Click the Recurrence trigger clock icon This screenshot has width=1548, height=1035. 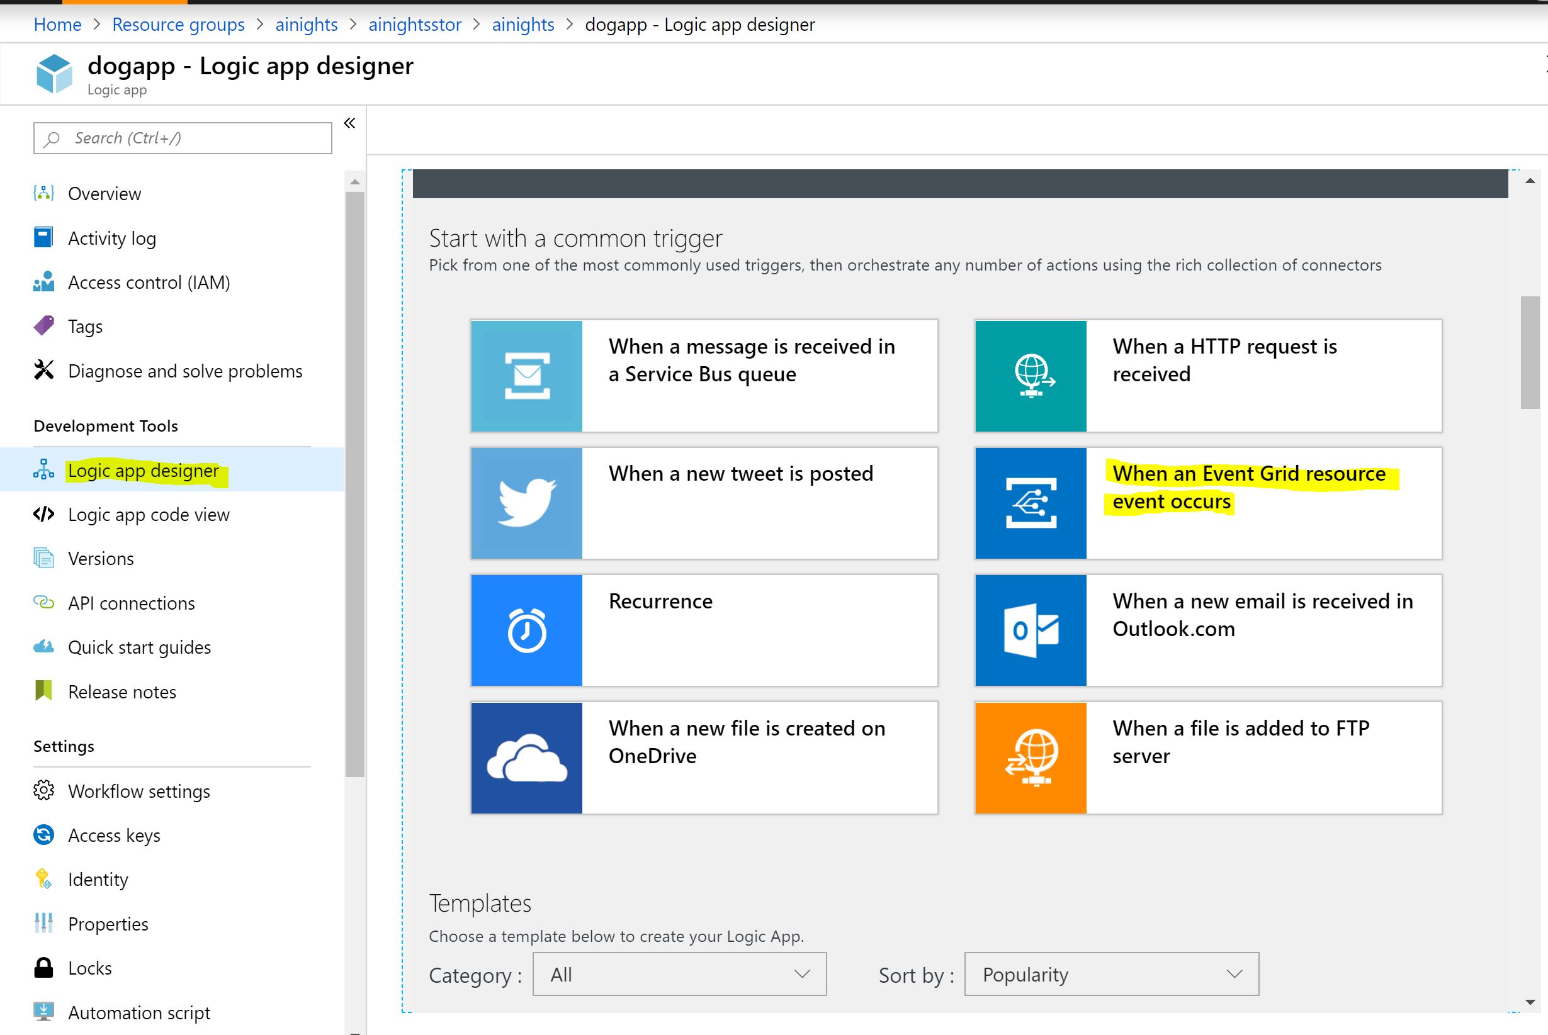528,630
